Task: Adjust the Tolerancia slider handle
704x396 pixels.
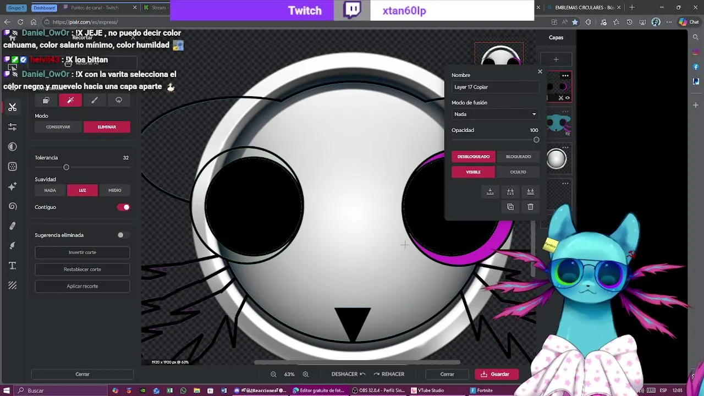Action: (66, 167)
